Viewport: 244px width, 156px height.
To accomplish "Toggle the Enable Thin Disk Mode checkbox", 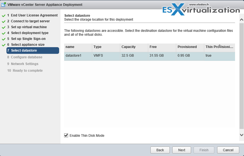I will click(66, 135).
